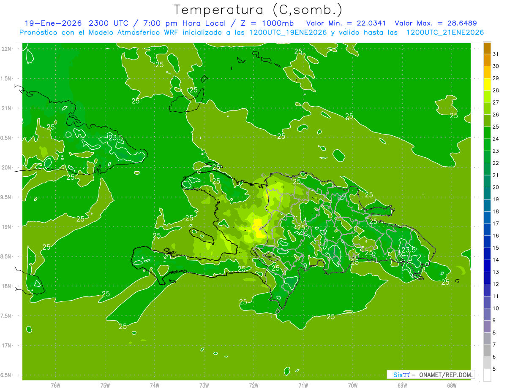The height and width of the screenshot is (391, 507).
Task: Click the "9.5N" latitude label
Action: [6, 197]
